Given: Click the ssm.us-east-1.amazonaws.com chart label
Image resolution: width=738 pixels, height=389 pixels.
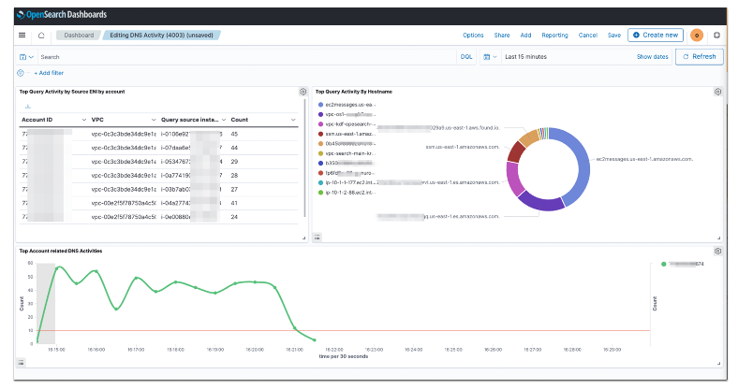Looking at the screenshot, I should click(463, 147).
